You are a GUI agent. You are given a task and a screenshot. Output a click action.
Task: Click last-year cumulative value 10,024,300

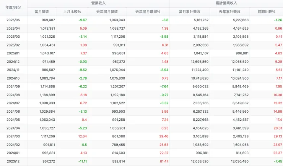click(x=240, y=78)
